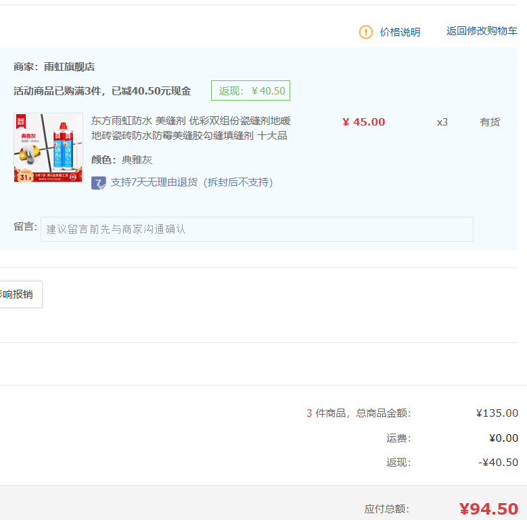Open the grout product thumbnail image
This screenshot has width=527, height=520.
tap(49, 147)
